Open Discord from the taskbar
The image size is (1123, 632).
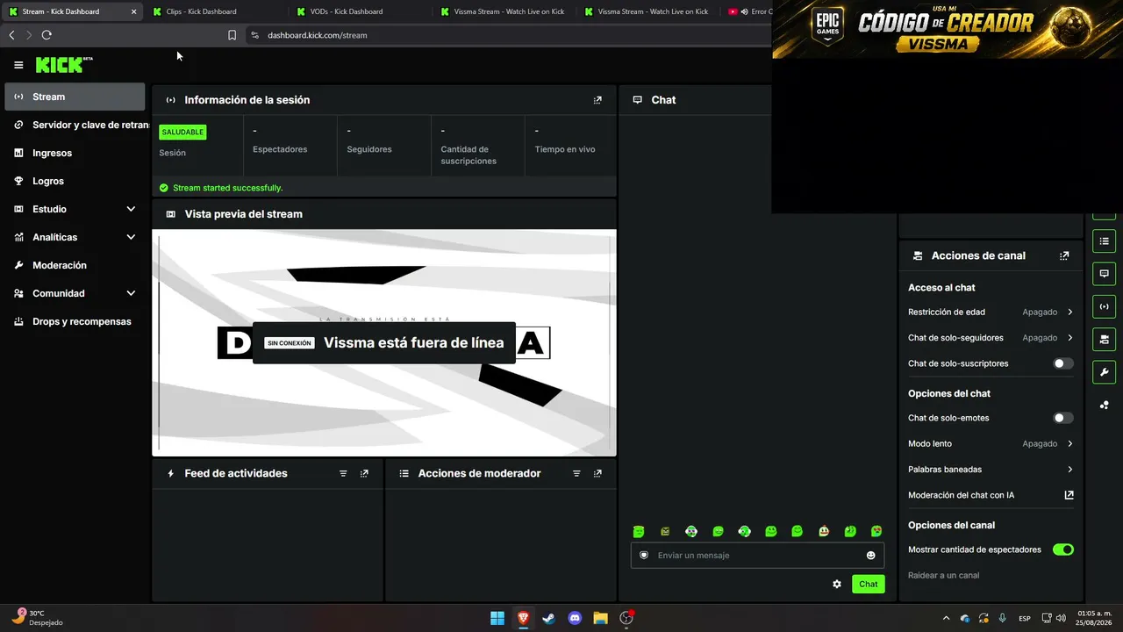(575, 618)
